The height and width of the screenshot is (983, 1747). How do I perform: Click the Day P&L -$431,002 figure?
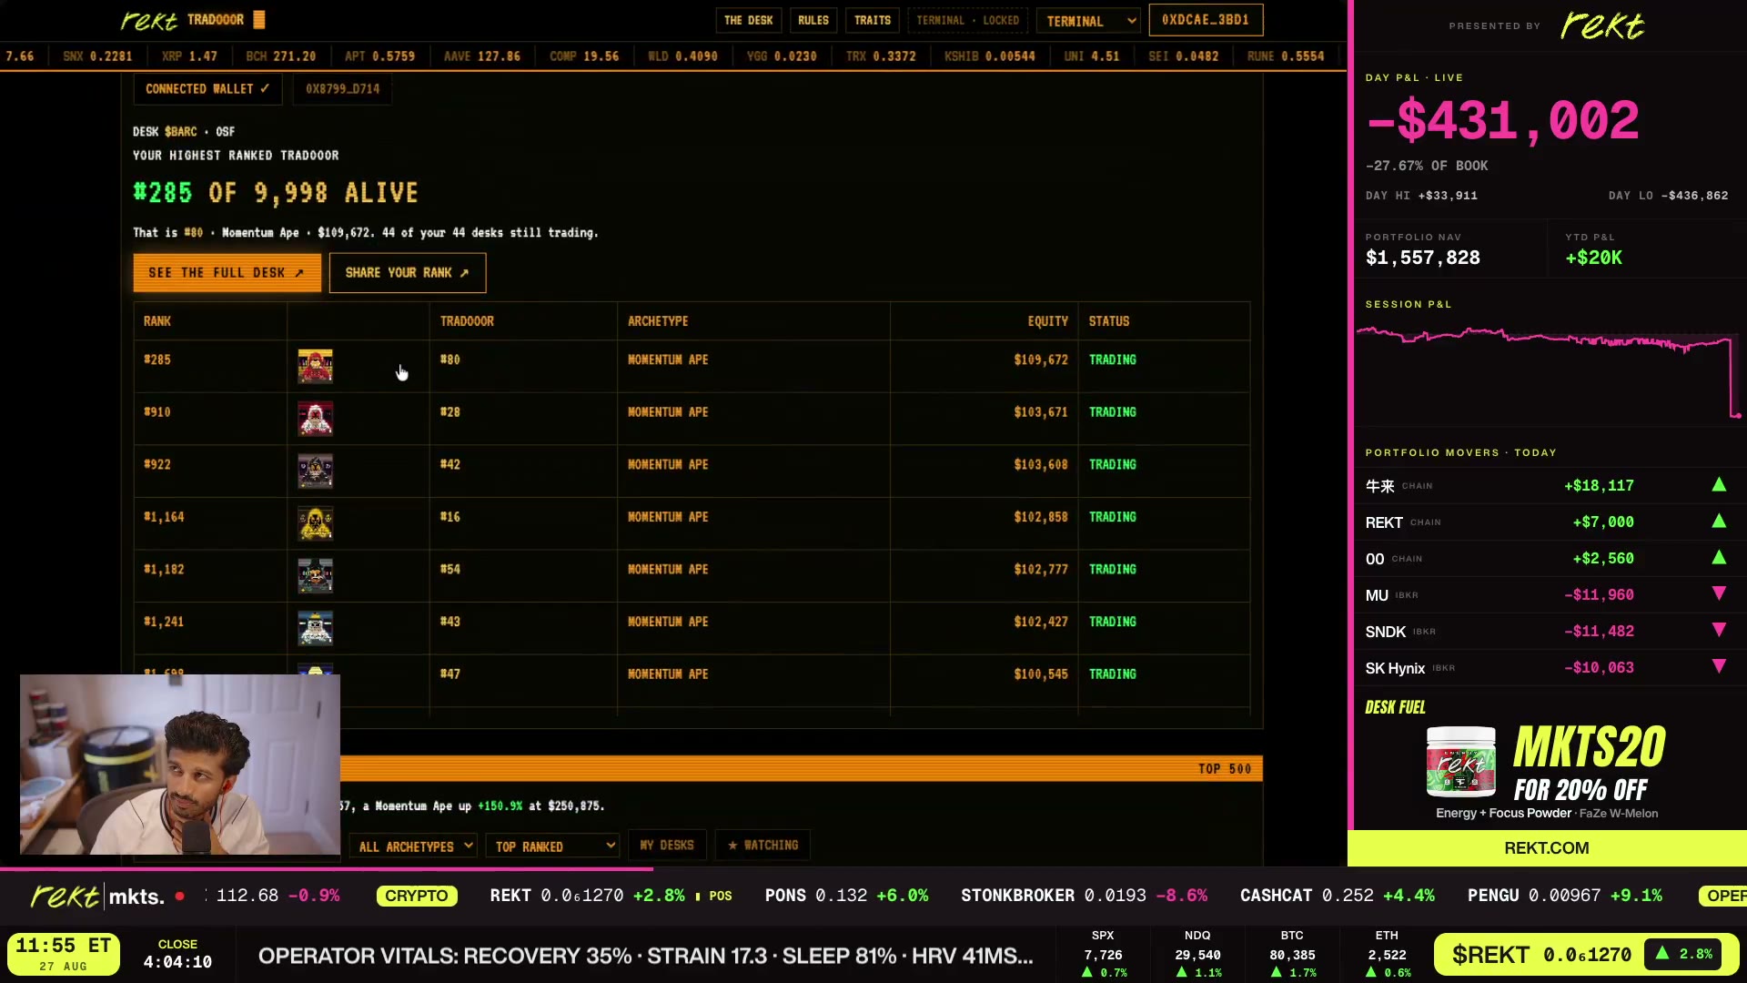1502,121
